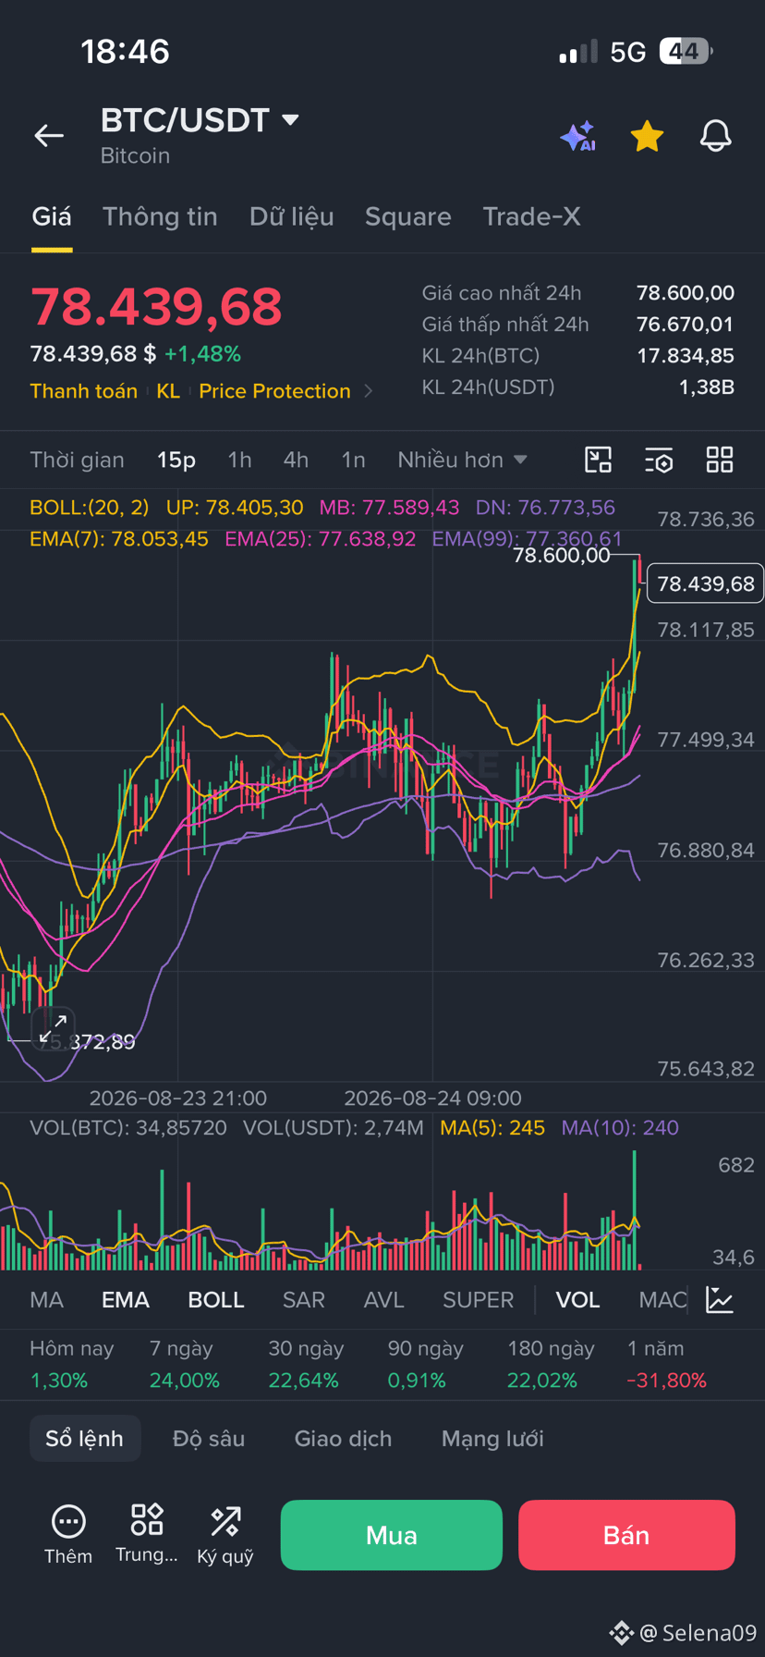Tap the MA(5): 245 volume readout
Screen dimensions: 765x1657
tap(492, 1127)
